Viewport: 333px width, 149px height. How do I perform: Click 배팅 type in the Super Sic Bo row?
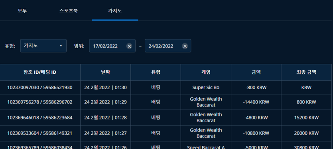pyautogui.click(x=156, y=87)
